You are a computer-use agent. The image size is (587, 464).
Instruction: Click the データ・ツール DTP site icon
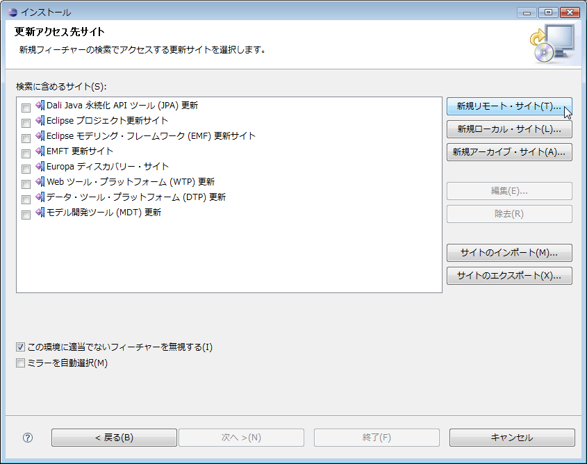pos(40,197)
